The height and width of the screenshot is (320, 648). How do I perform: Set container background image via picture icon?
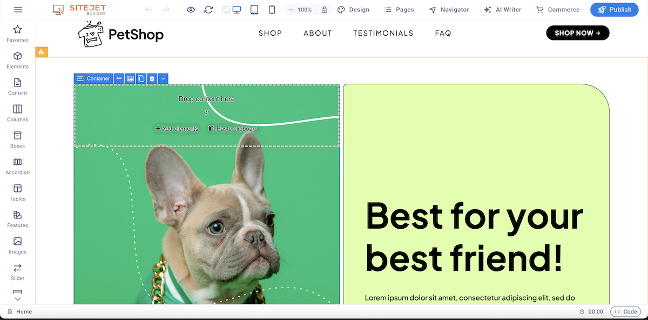click(130, 78)
